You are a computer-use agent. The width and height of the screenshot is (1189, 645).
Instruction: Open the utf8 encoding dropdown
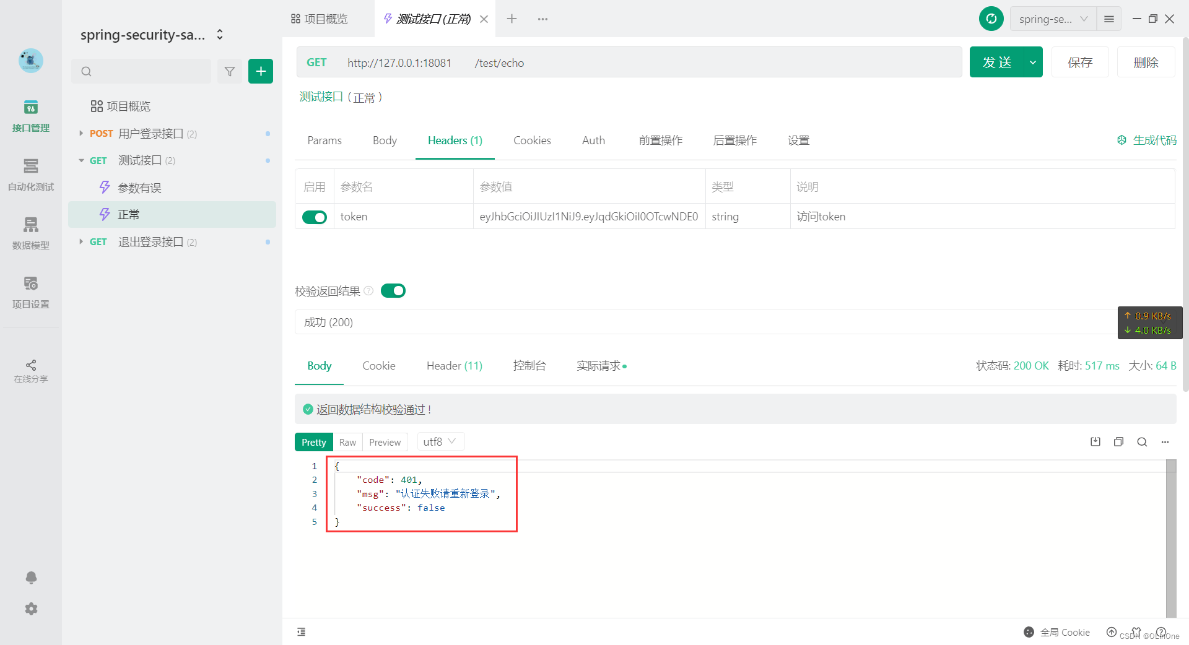click(440, 441)
